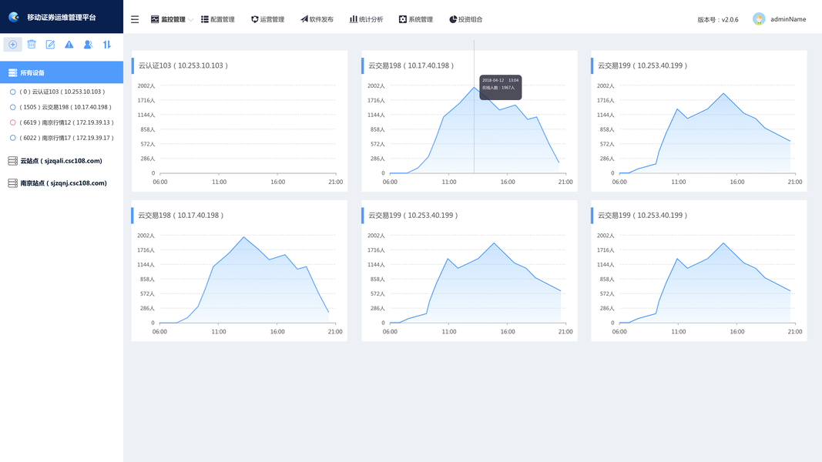Click the empty 云认证103 chart plot area
Viewport: 822px width, 462px height.
tap(247, 129)
